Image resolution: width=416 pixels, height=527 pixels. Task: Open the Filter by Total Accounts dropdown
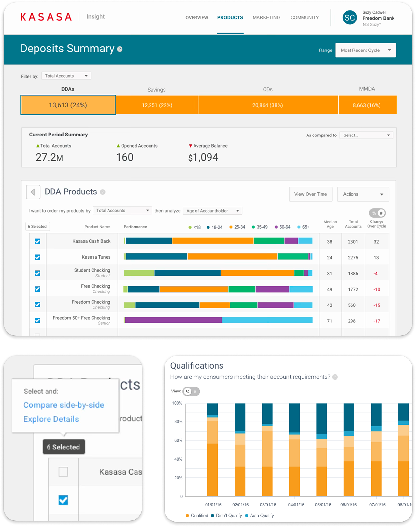(x=66, y=76)
